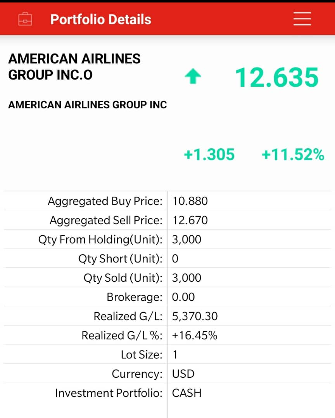The height and width of the screenshot is (418, 335).
Task: Tap the AMERICAN AIRLINES GROUP INC subtitle
Action: tap(87, 105)
